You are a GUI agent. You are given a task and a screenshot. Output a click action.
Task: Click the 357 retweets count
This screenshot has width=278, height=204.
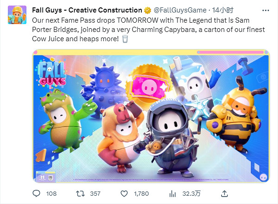[x=95, y=193]
